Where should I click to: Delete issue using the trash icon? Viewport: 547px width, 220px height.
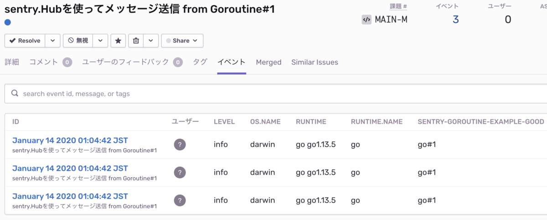point(136,40)
